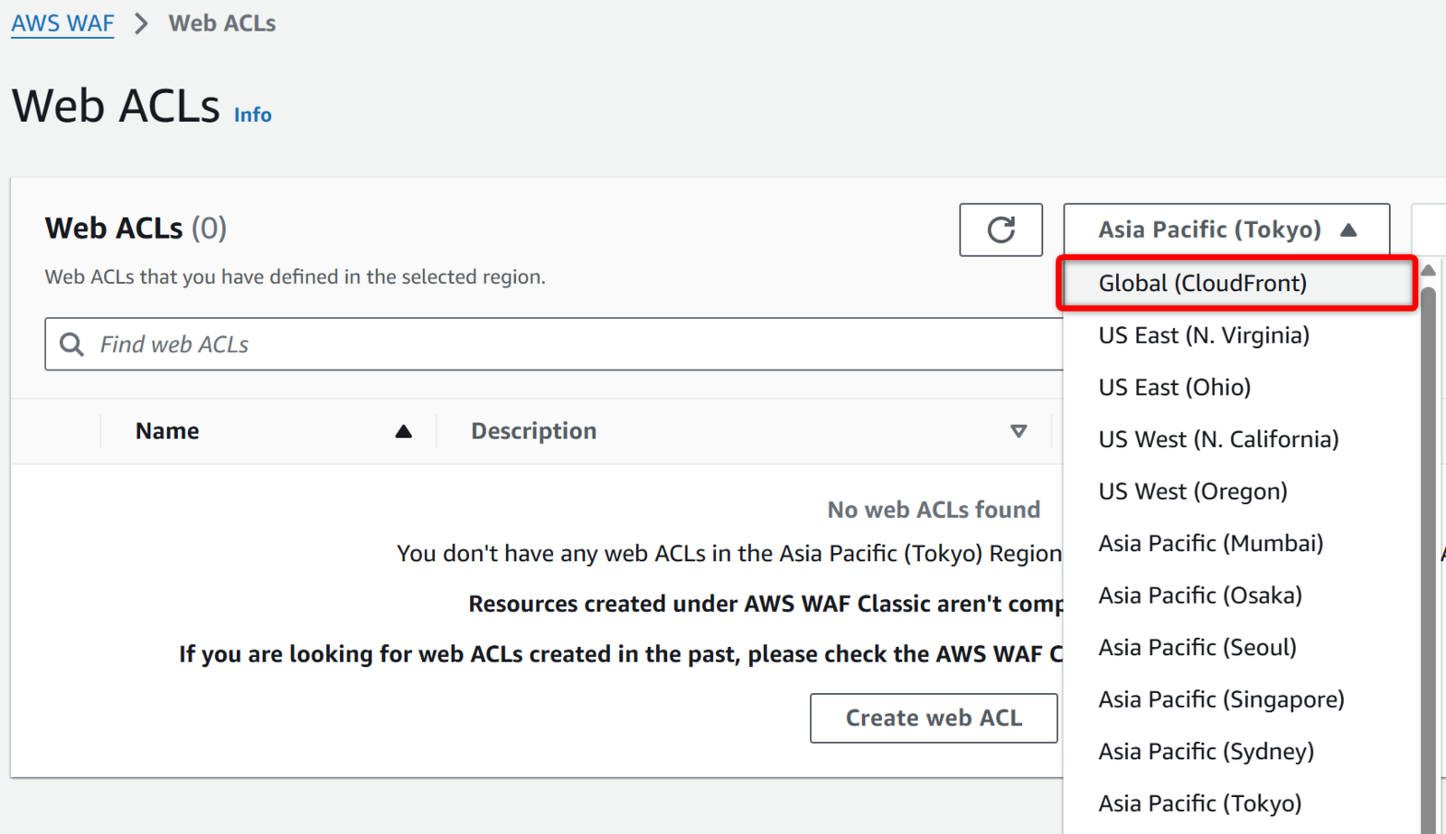Click the region list scrollbar thumb
The height and width of the screenshot is (834, 1446).
click(x=1429, y=560)
